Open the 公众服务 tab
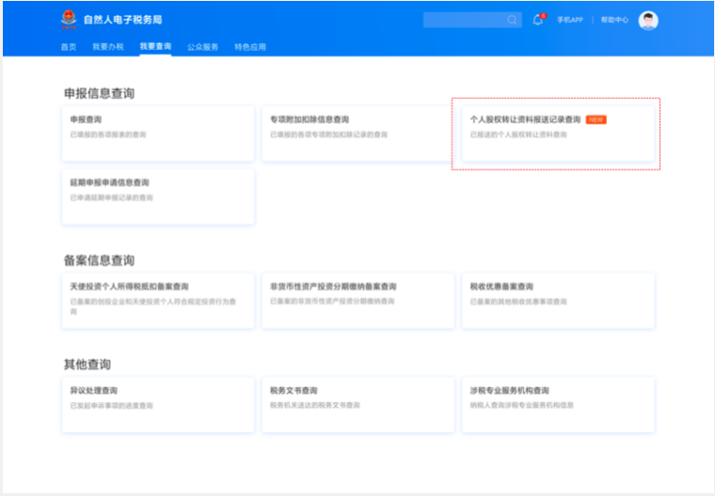This screenshot has height=496, width=715. (202, 46)
